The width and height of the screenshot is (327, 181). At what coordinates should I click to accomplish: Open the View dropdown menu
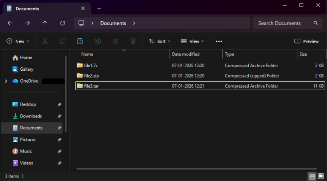192,41
